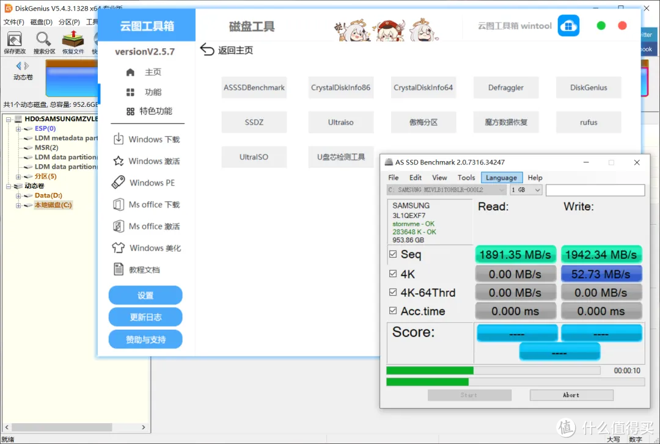Click the Ms office 激活 icon

pos(119,227)
